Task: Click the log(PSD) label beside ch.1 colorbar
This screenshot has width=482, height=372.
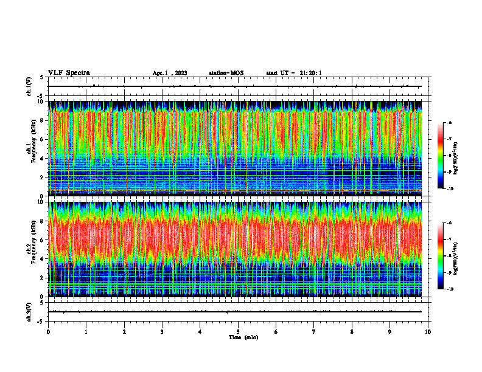Action: click(456, 159)
